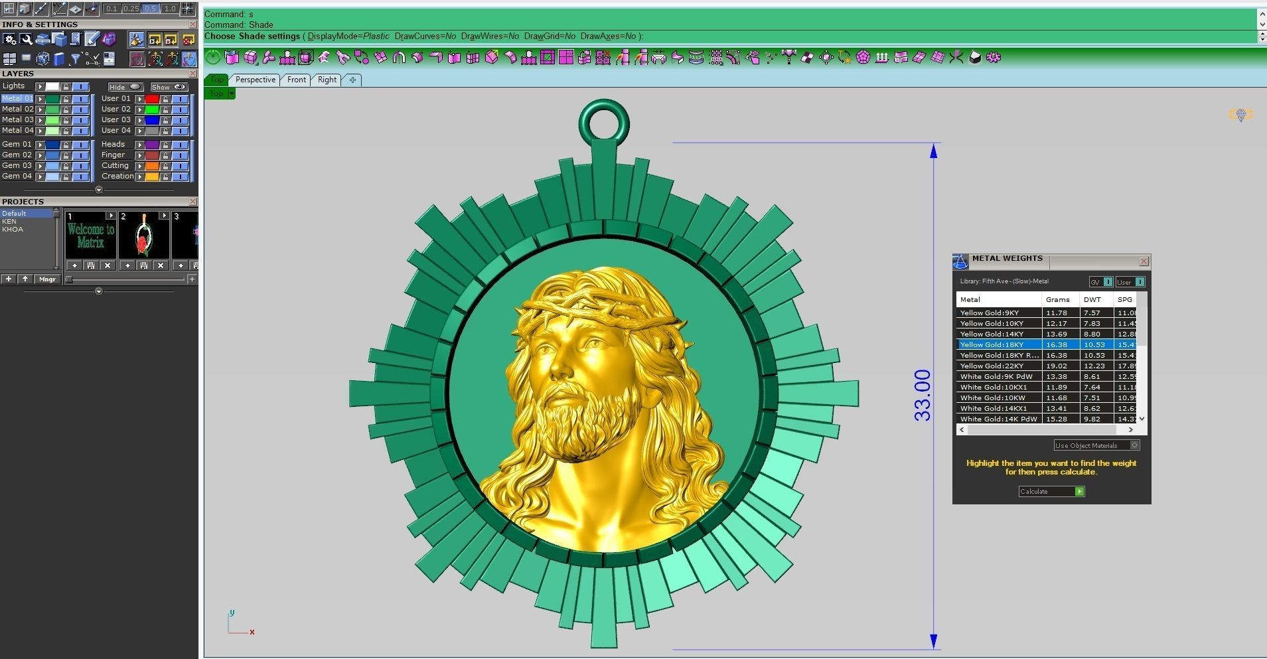This screenshot has width=1267, height=659.
Task: Switch to the Right viewport tab
Action: click(327, 80)
